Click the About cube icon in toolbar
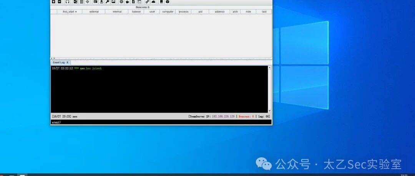 (167, 2)
